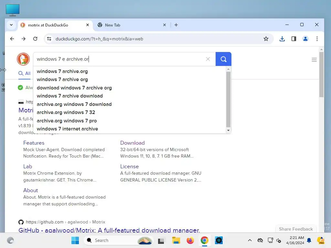The height and width of the screenshot is (248, 331).
Task: Click the muted volume tray icon
Action: 279,240
